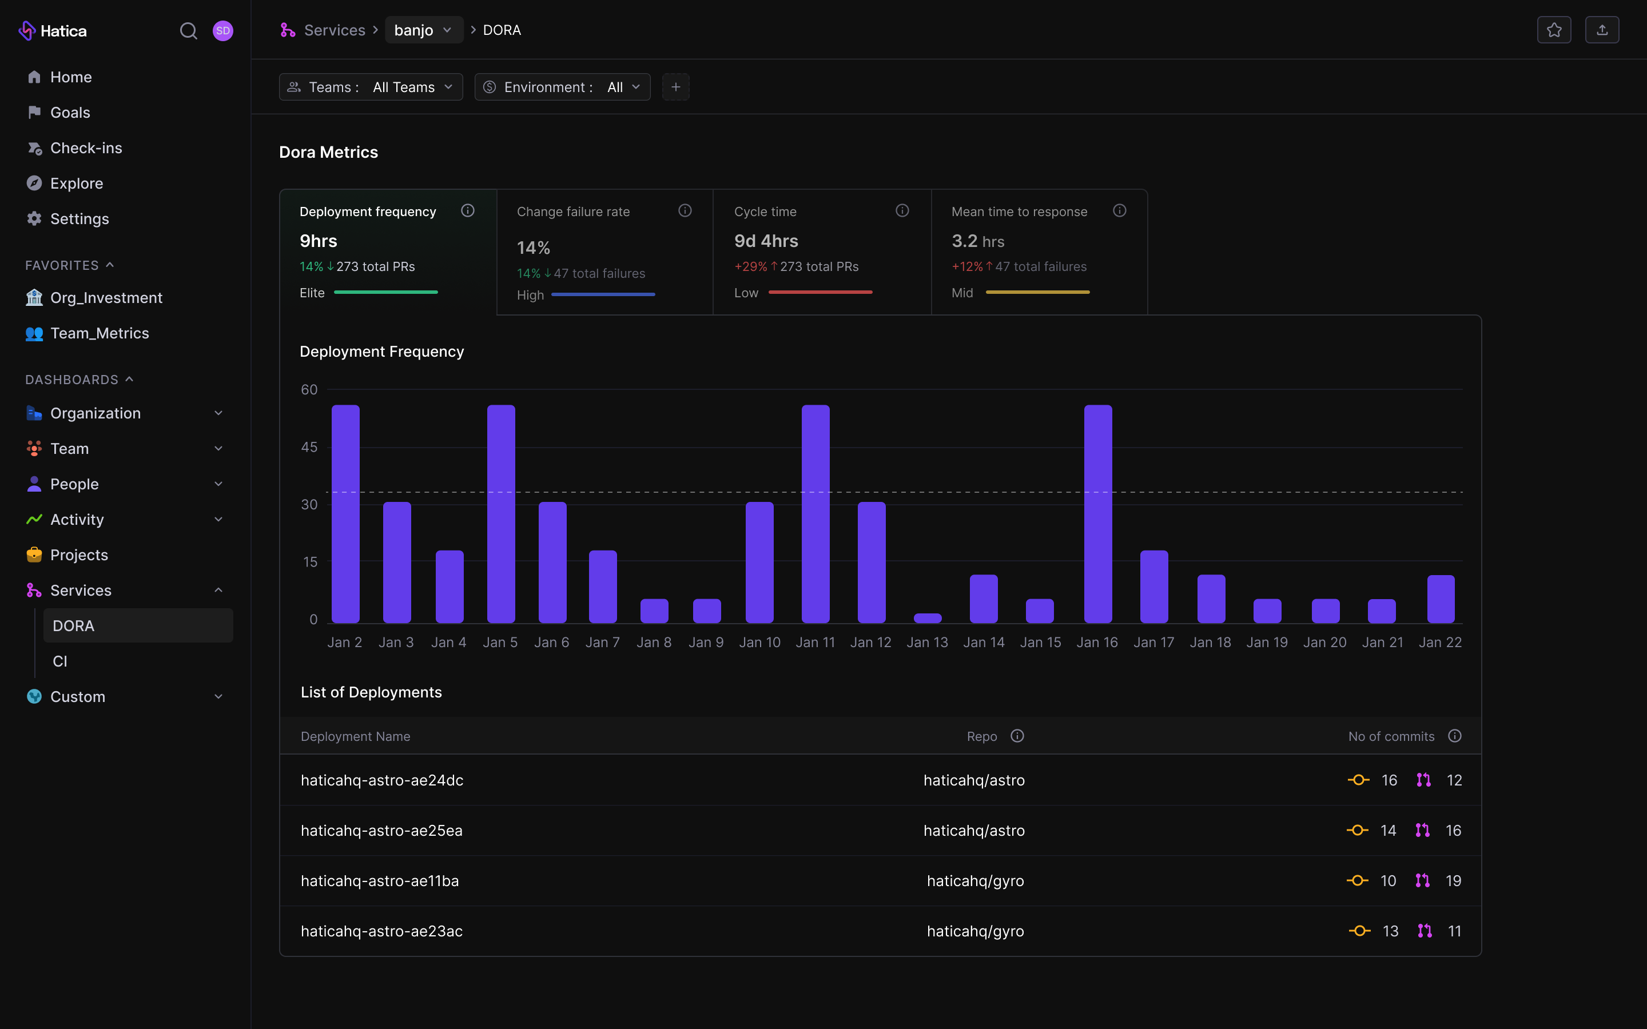The image size is (1647, 1029).
Task: Switch to Mean time to response tab
Action: click(1039, 252)
